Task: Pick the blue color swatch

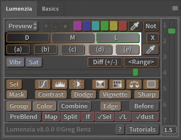Action: coord(87,26)
